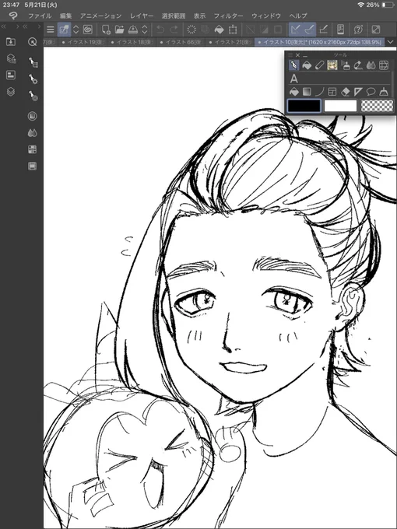Choose the black main color swatch
The image size is (397, 529).
304,106
